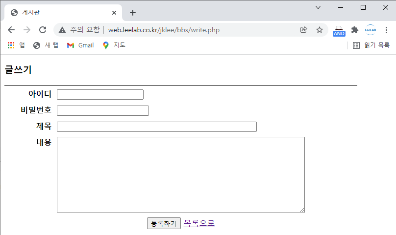Click the browser back arrow
Image resolution: width=396 pixels, height=235 pixels.
(x=11, y=30)
